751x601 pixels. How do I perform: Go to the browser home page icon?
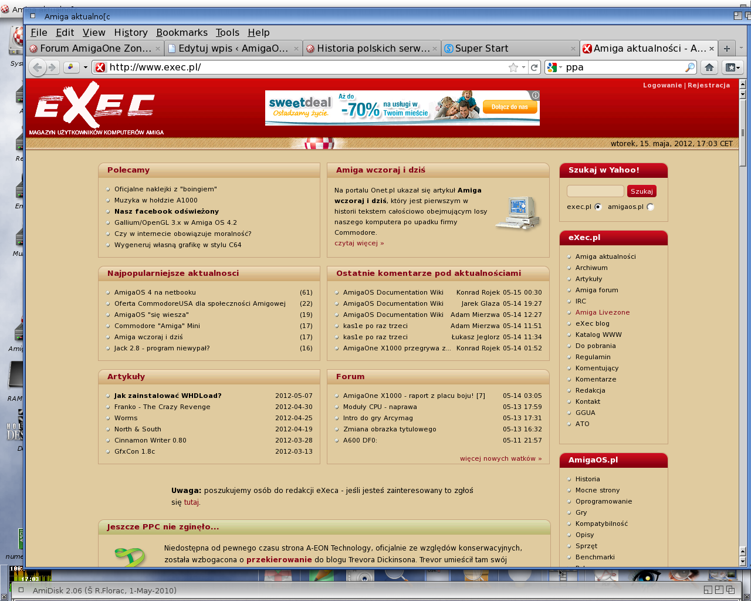(709, 67)
